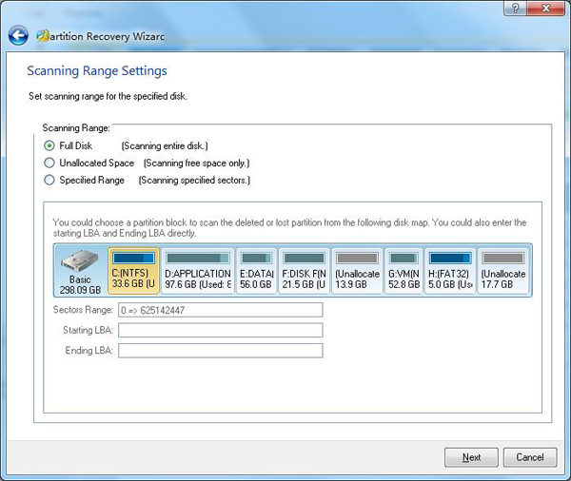Click the Next button

(471, 457)
